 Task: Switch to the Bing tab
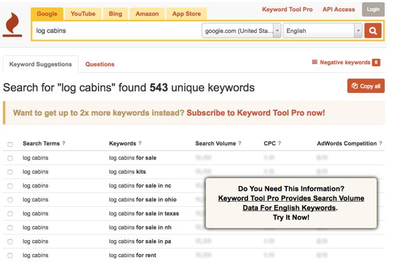pos(116,14)
